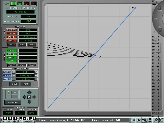The width and height of the screenshot is (164, 123).
Task: Zoom out the plot with the minus button
Action: [x=15, y=96]
